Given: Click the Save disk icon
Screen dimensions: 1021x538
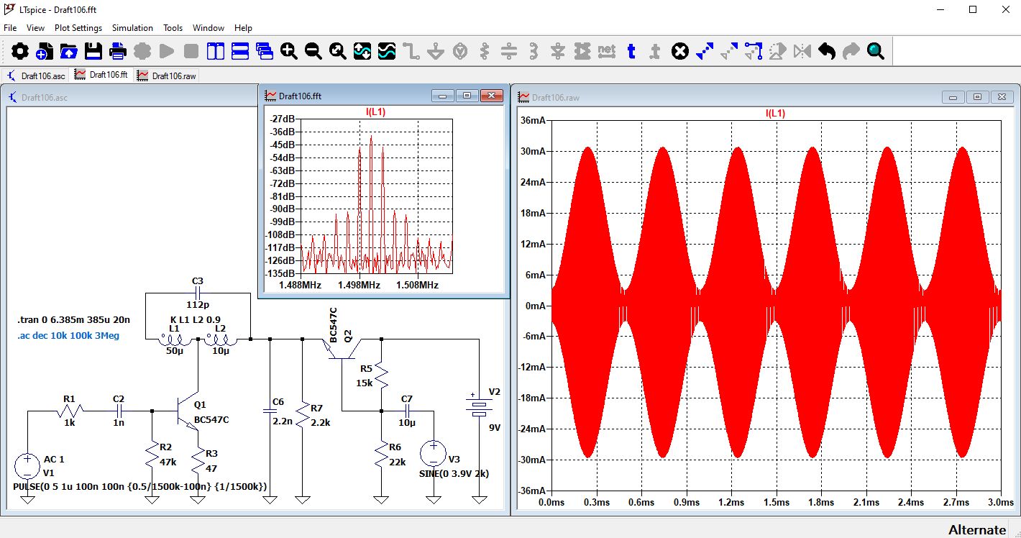Looking at the screenshot, I should pyautogui.click(x=93, y=51).
